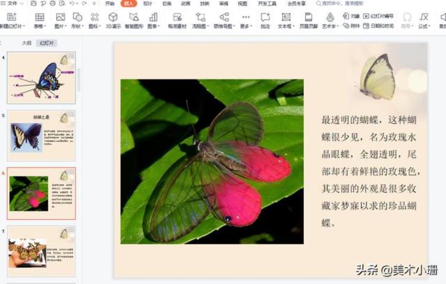
Task: Add a comment with 批注 icon
Action: pos(265,17)
